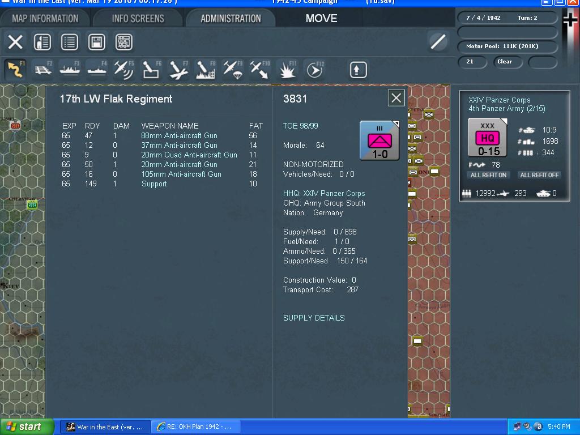
Task: Open the hotkey grid icon
Action: click(x=124, y=42)
